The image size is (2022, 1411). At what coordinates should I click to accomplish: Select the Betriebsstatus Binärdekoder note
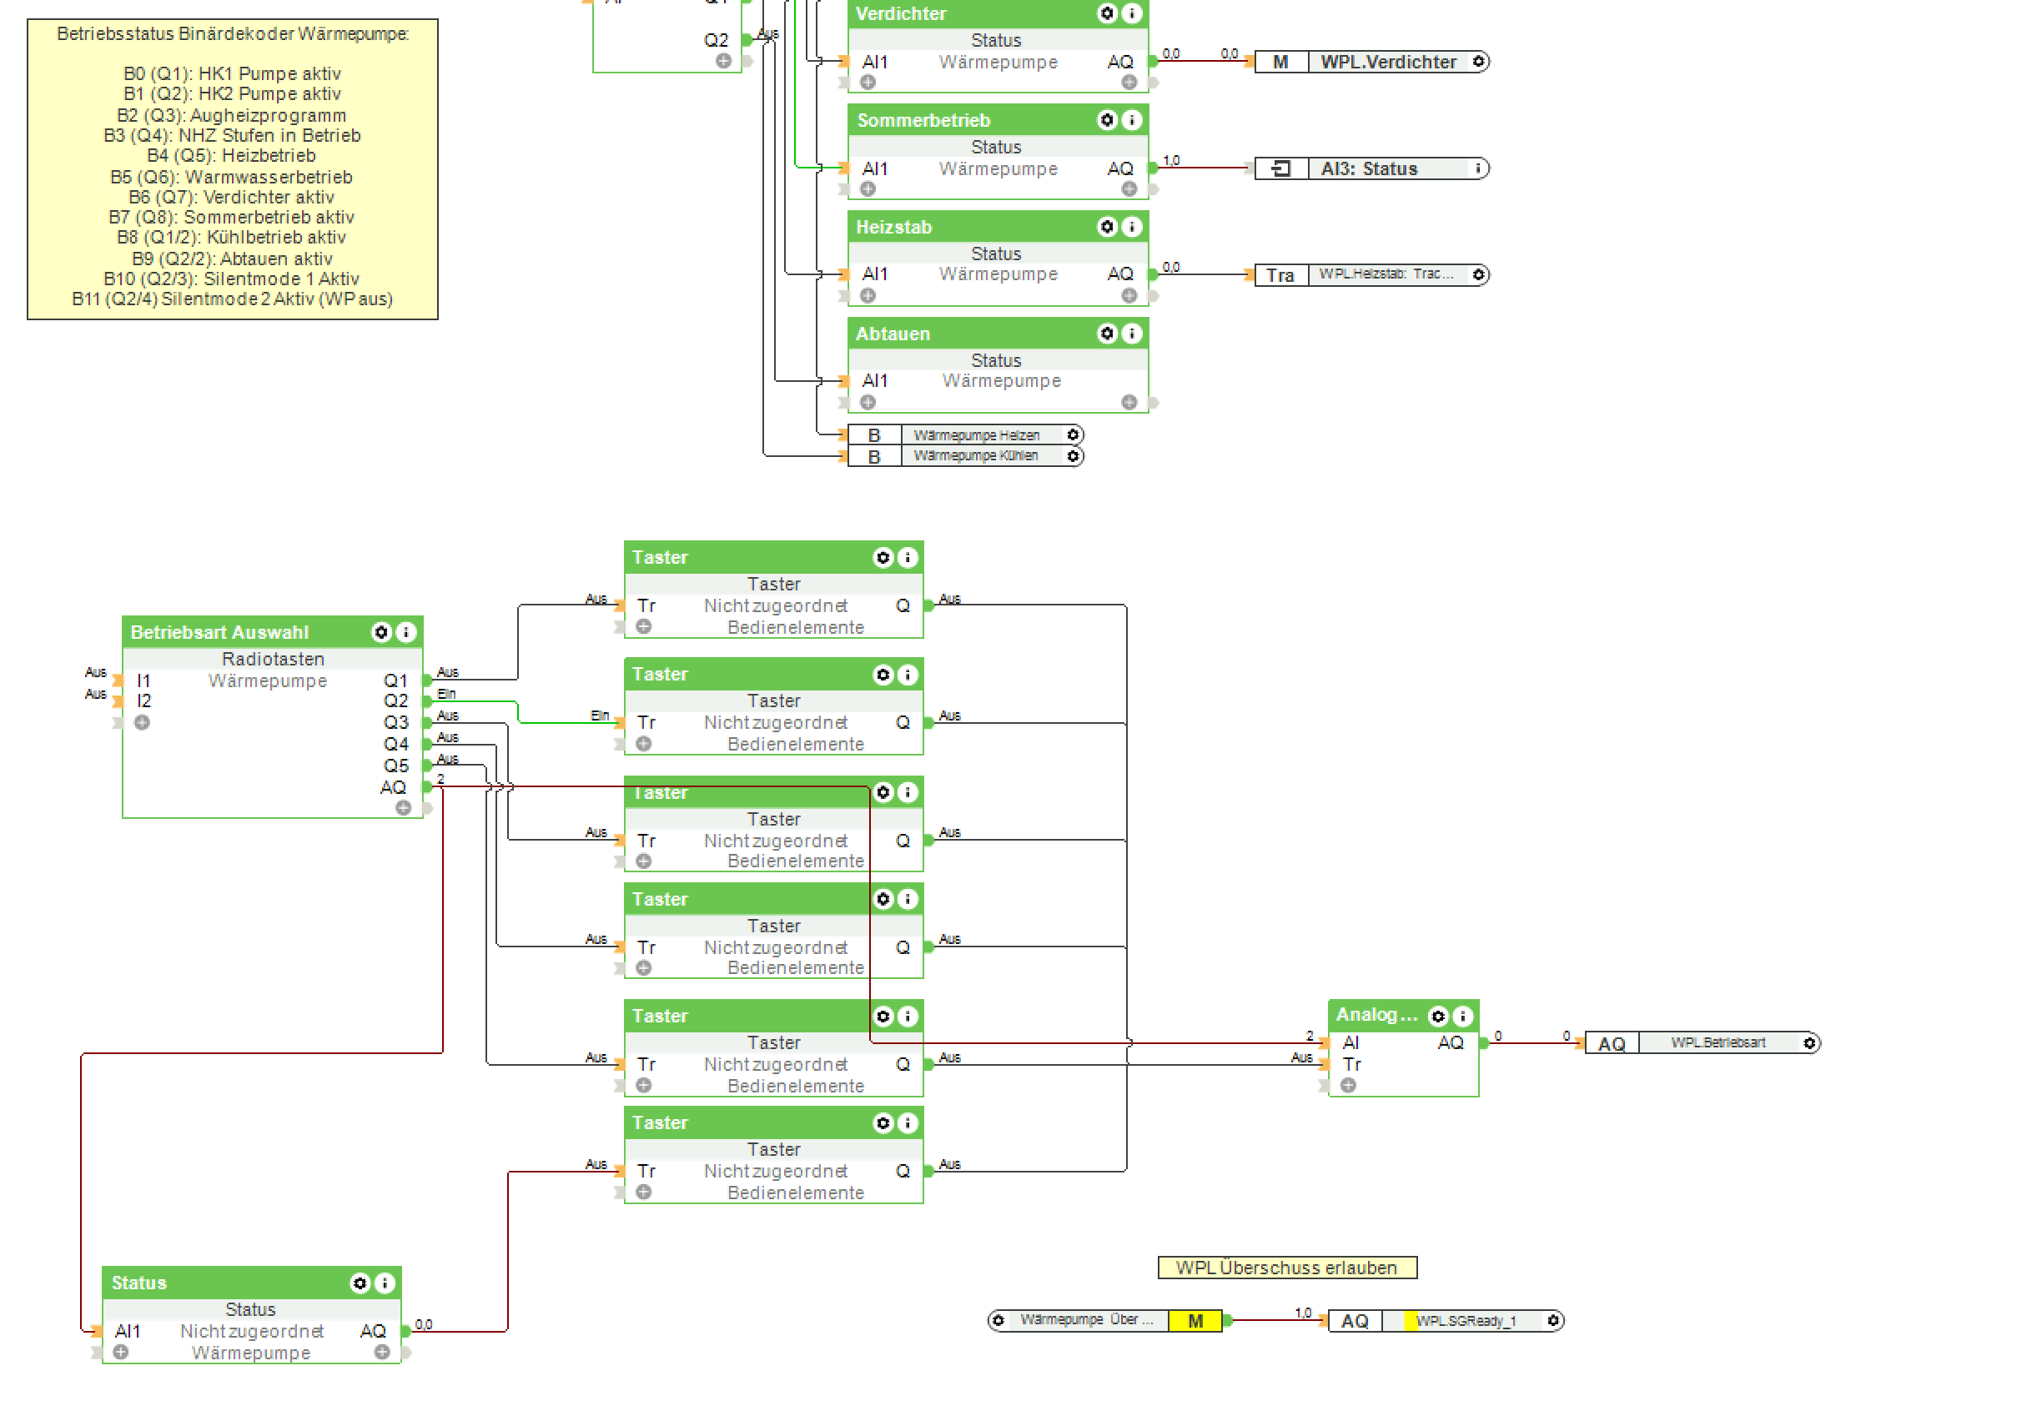click(x=233, y=169)
